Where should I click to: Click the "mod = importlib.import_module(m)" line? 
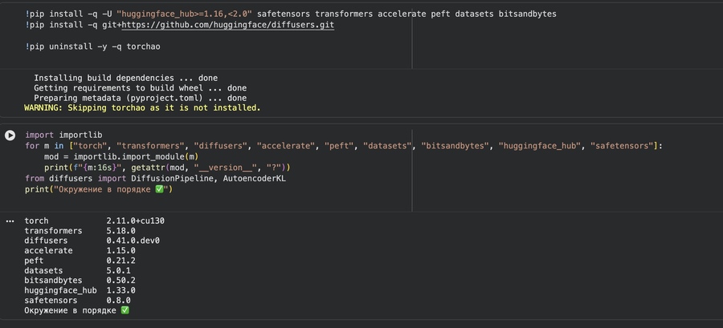coord(120,157)
